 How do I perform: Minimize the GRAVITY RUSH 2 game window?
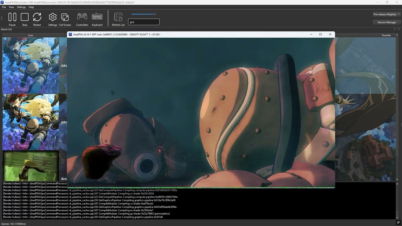pos(311,34)
